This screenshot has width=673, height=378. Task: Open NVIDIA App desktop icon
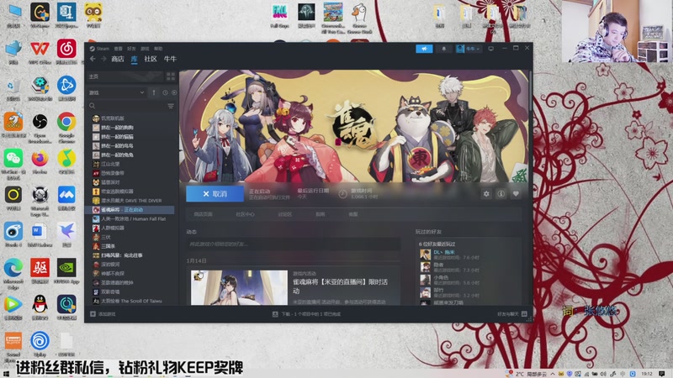click(66, 271)
